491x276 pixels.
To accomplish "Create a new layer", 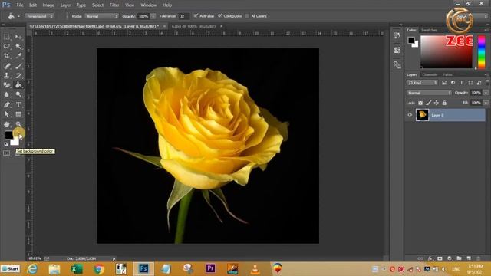I will pos(469,258).
